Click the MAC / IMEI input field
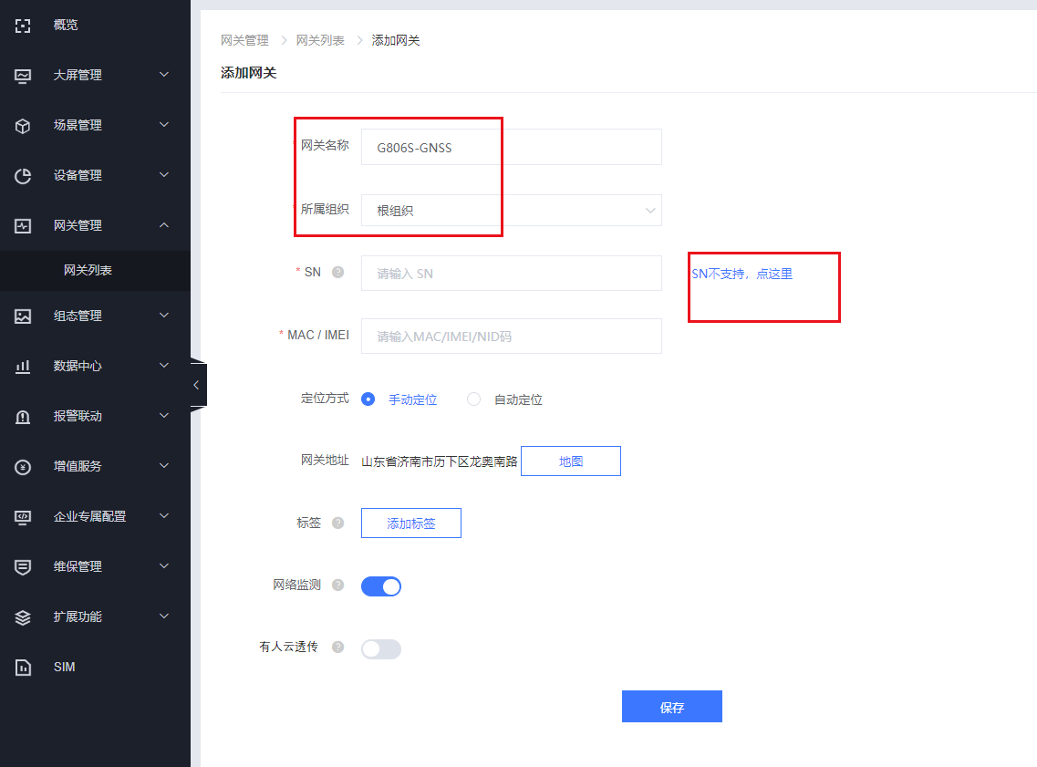1037x767 pixels. [x=511, y=337]
